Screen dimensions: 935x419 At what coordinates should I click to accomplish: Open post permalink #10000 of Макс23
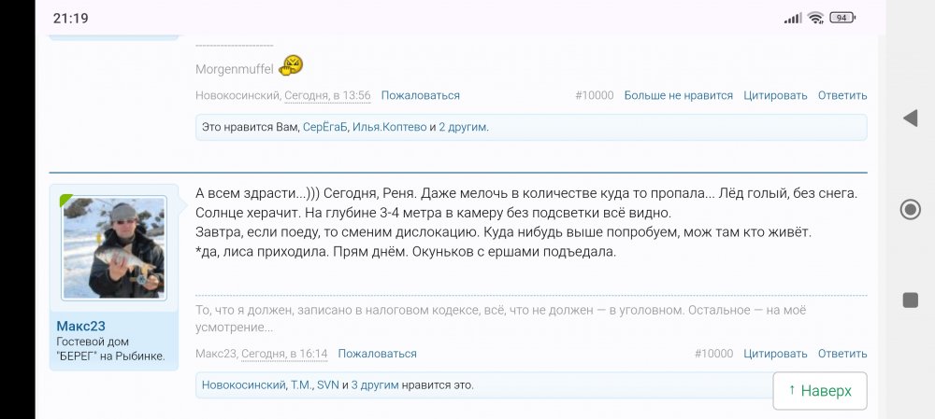tap(713, 354)
